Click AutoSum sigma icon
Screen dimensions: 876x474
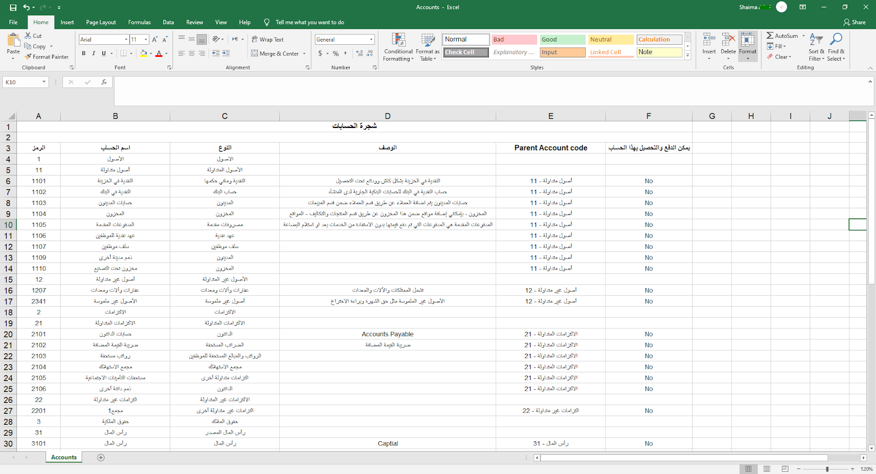click(x=770, y=36)
